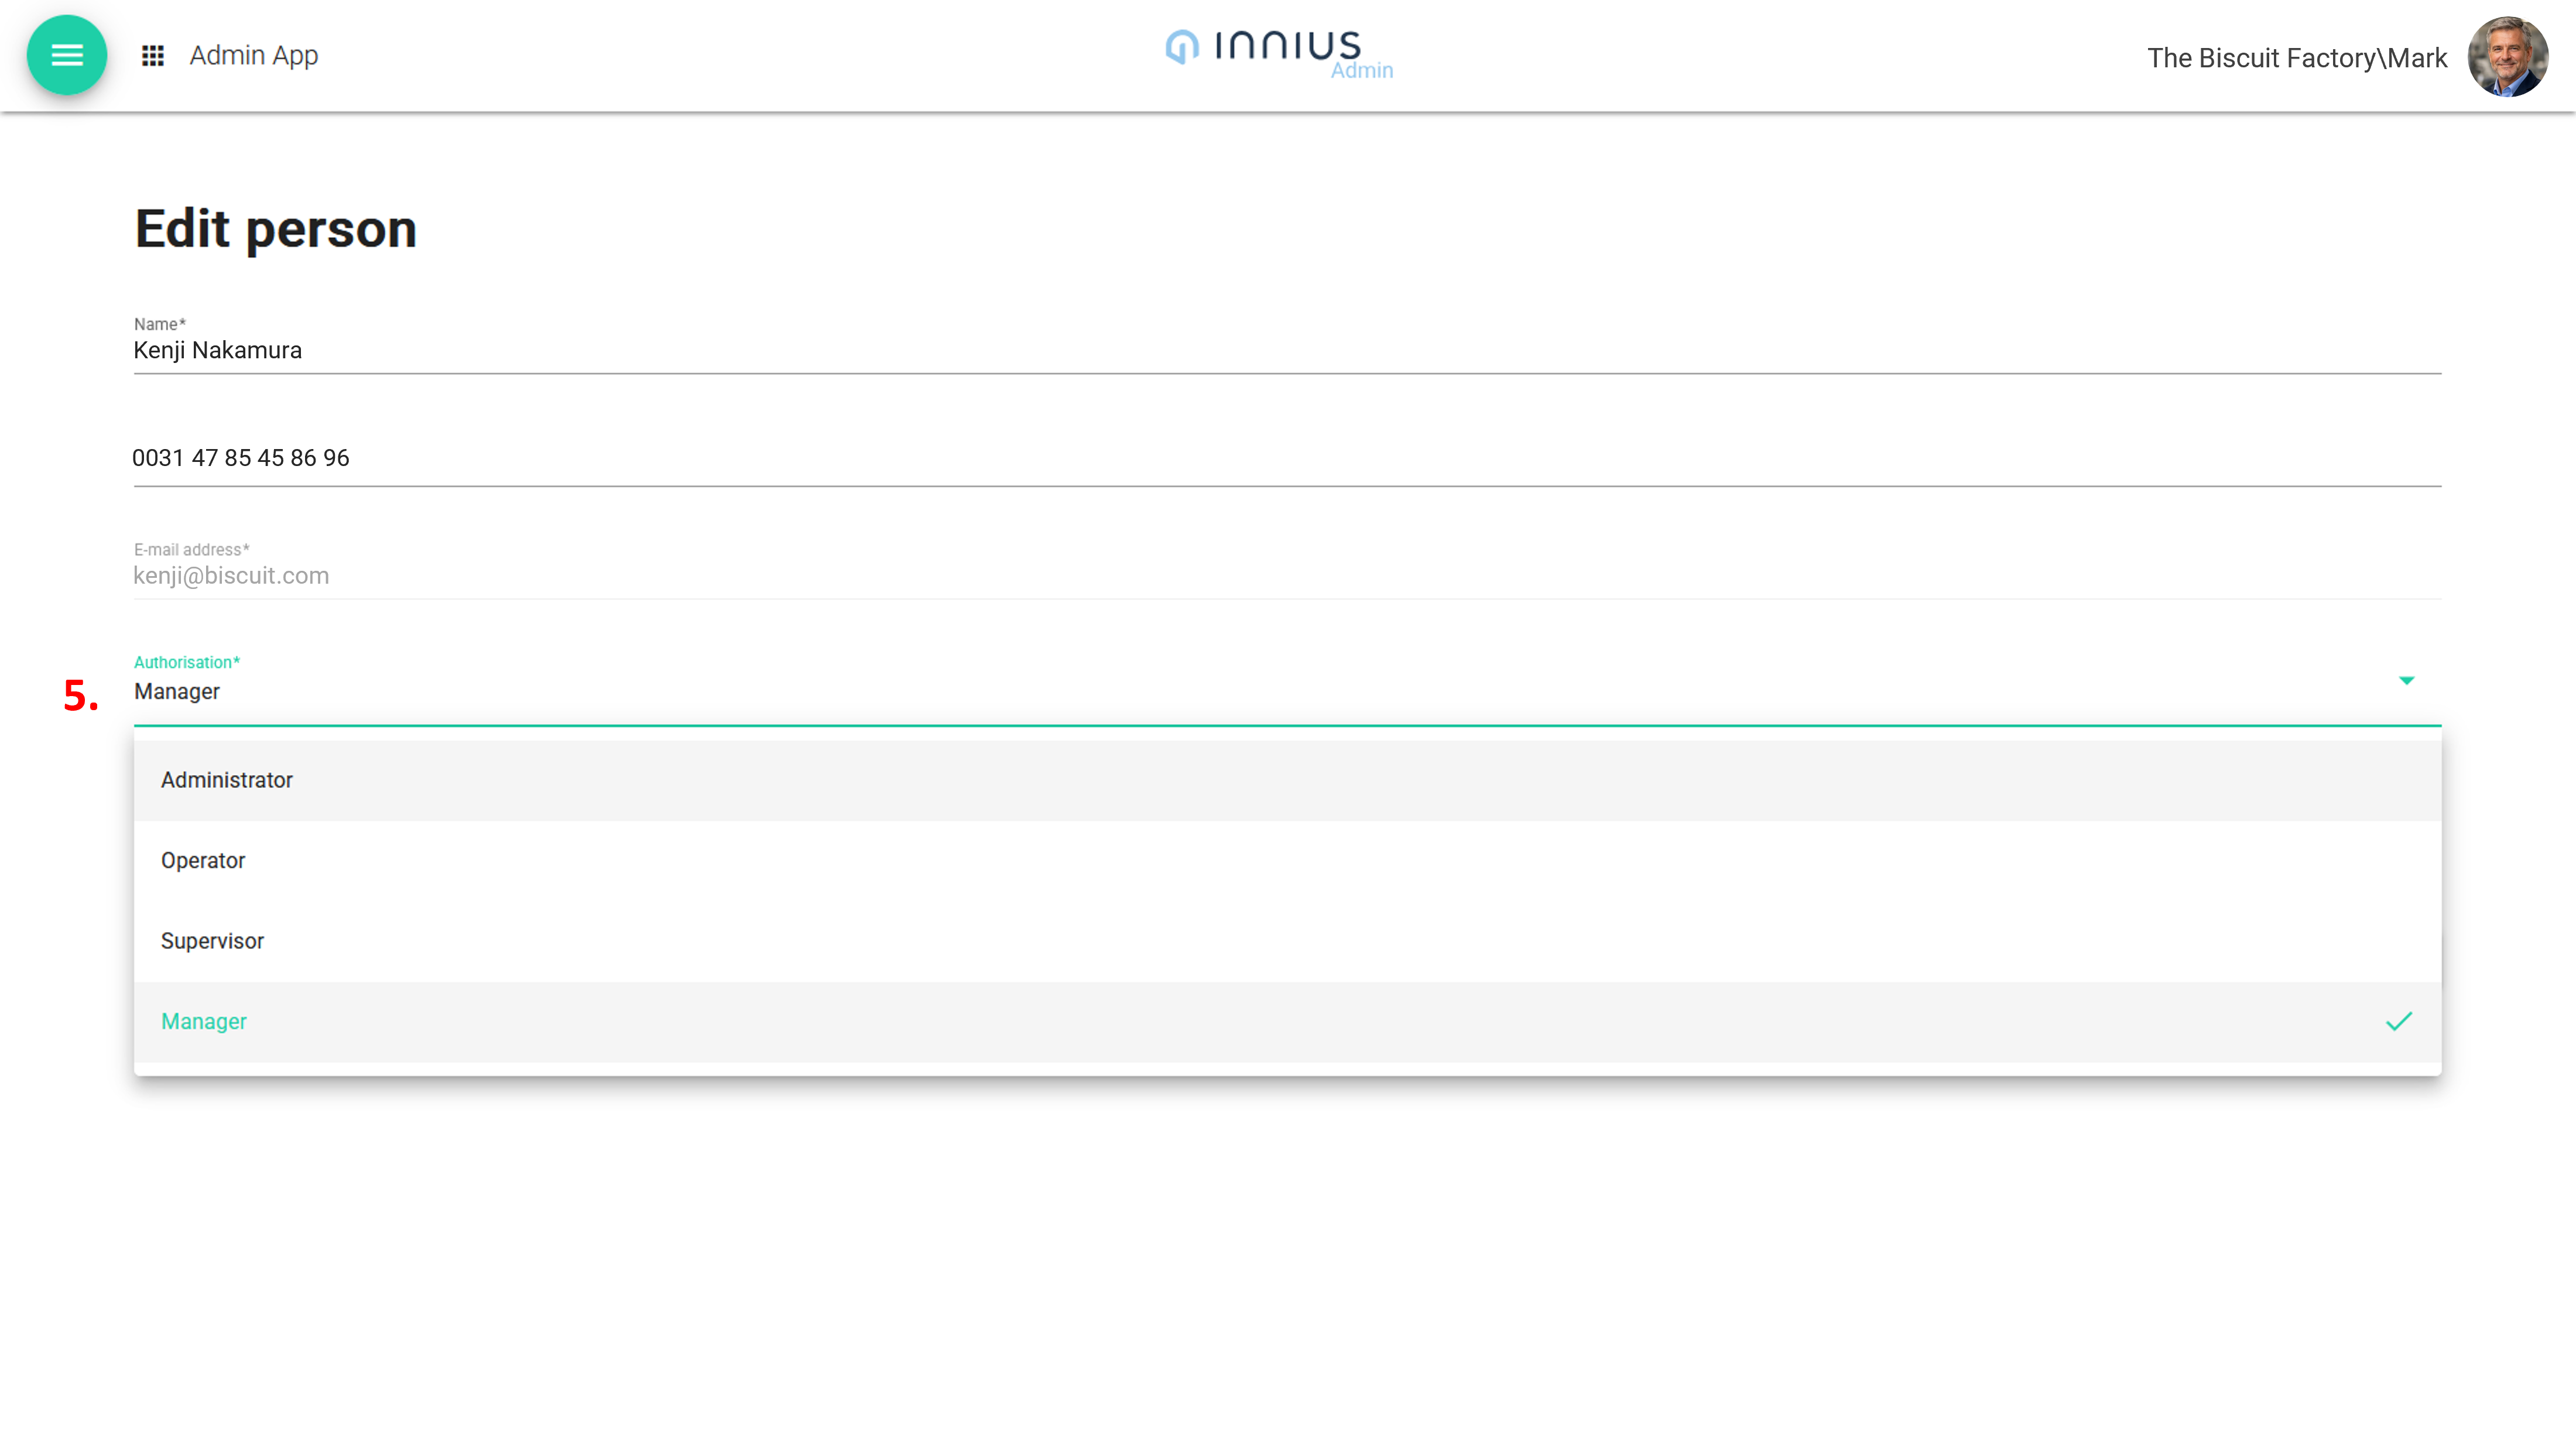
Task: Click the kenji@biscuit.com e-mail field
Action: 1200,575
